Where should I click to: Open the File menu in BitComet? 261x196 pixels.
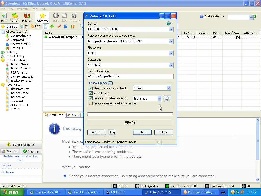(x=3, y=9)
